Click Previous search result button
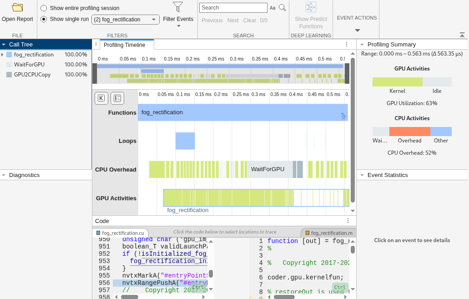 point(212,20)
